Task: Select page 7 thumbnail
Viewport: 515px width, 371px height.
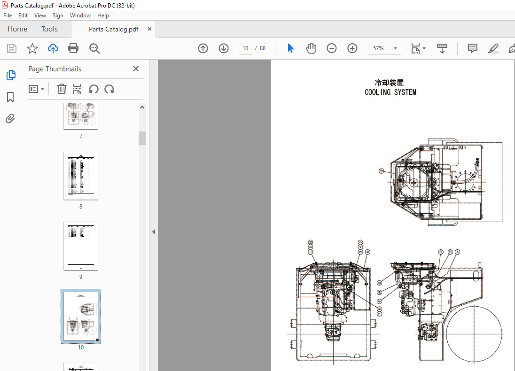Action: click(81, 116)
